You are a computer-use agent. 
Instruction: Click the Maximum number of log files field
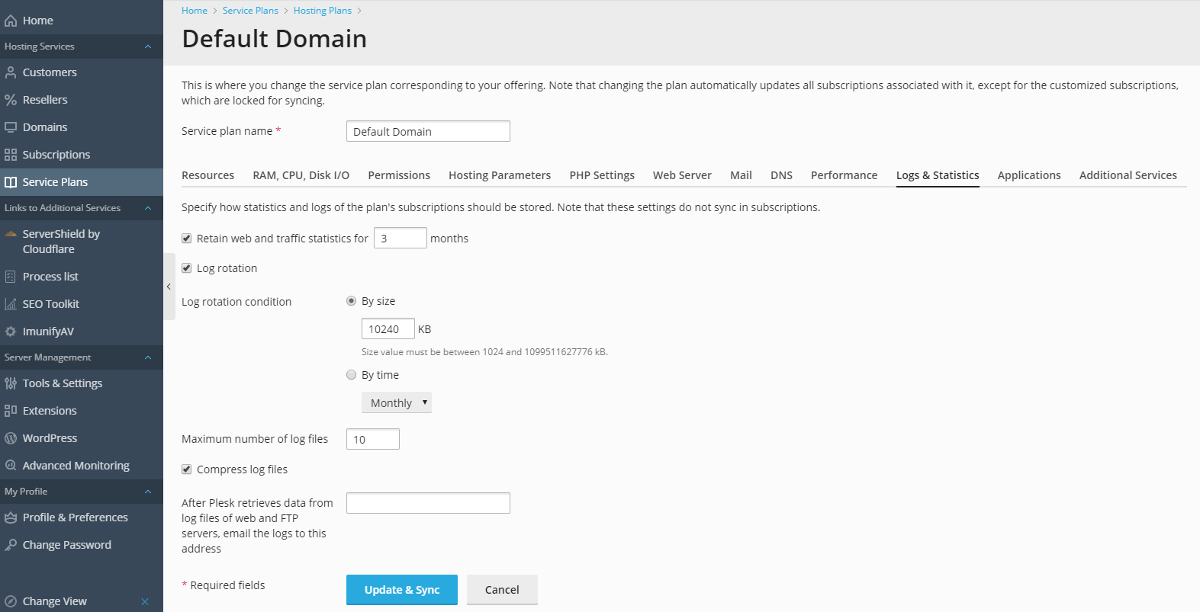click(372, 439)
